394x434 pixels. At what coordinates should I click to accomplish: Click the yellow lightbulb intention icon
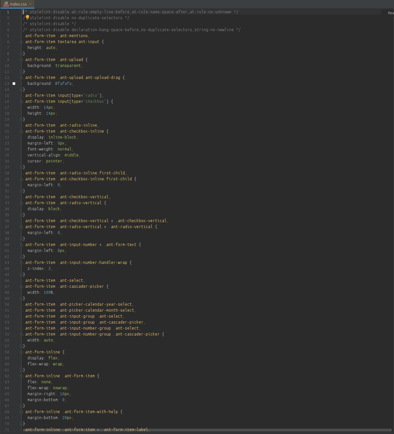coord(27,18)
